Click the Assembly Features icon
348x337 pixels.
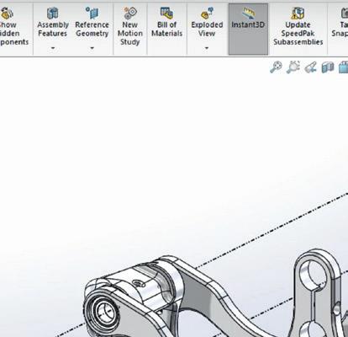52,13
